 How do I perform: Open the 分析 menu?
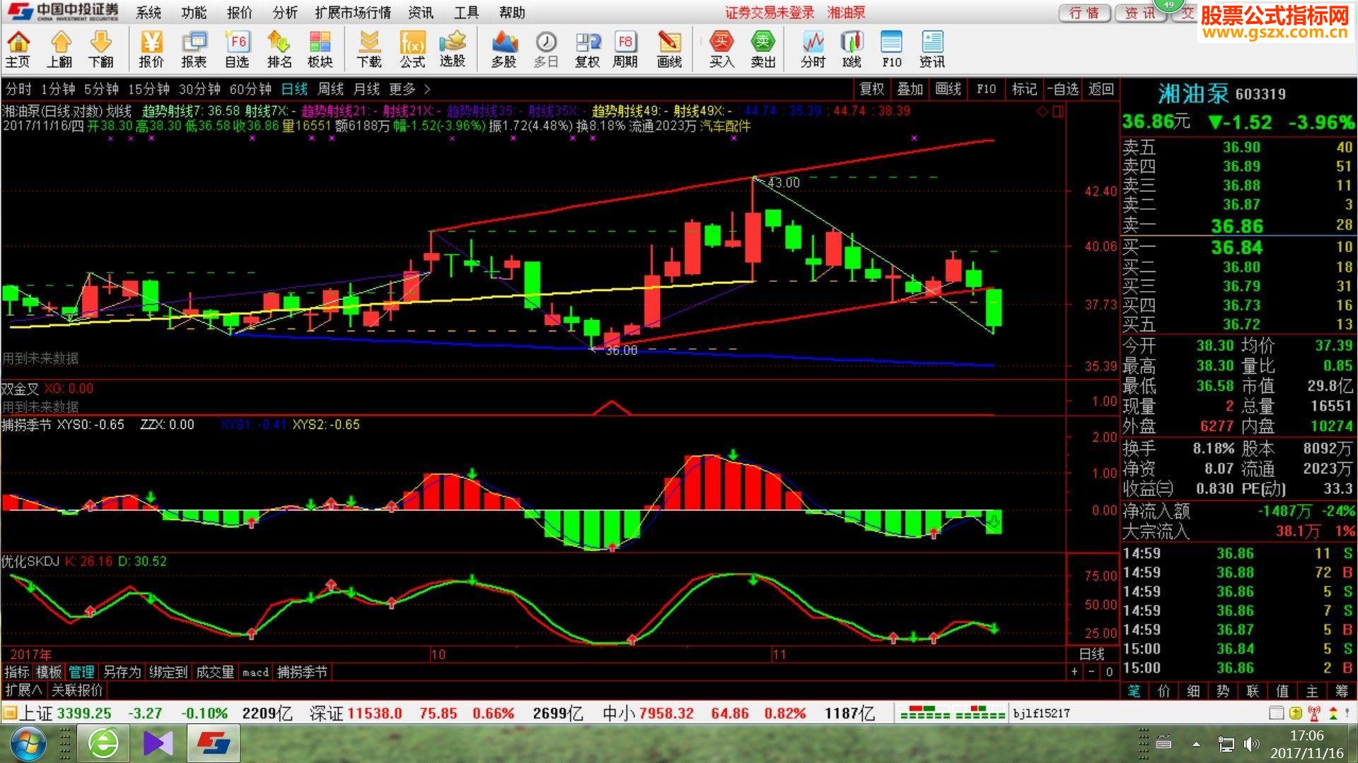coord(285,13)
